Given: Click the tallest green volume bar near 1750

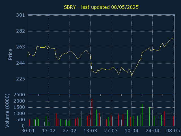Looking at the screenshot, I should (x=142, y=115).
